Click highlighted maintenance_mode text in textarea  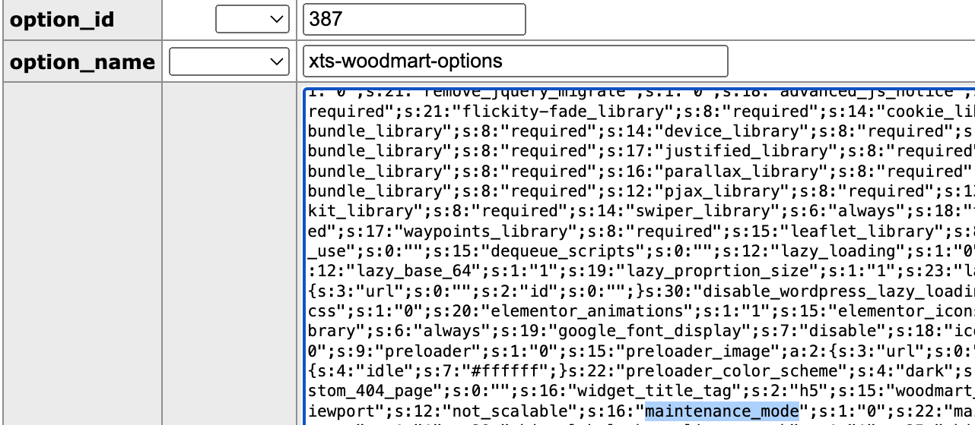pyautogui.click(x=723, y=411)
